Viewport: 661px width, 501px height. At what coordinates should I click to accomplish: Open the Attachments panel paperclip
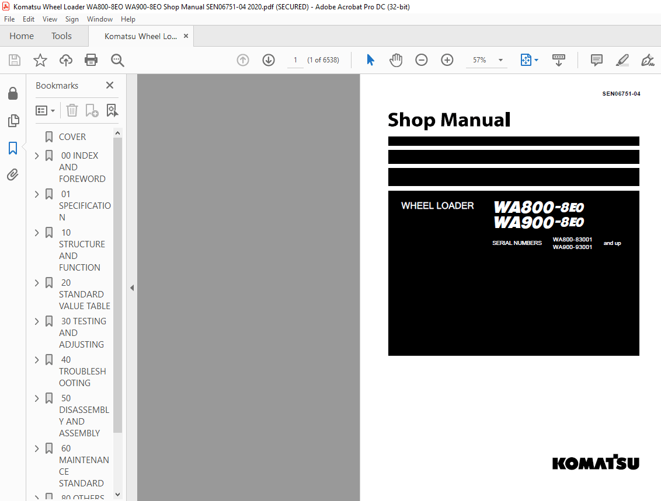coord(13,174)
